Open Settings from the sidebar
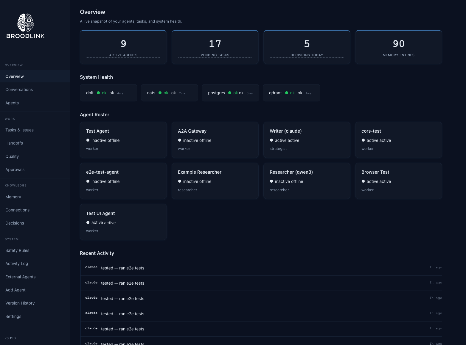The image size is (466, 345). coord(13,316)
